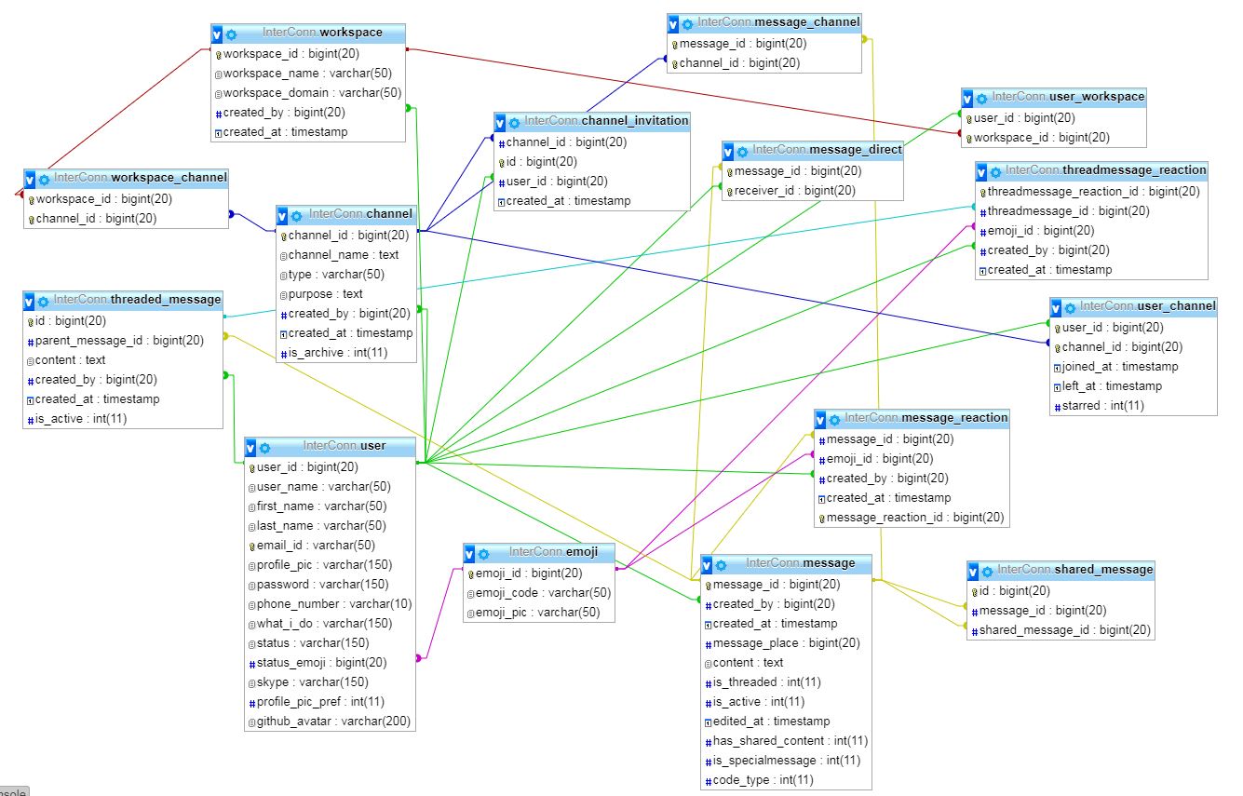Open the gear options of the message_reaction table
Image resolution: width=1243 pixels, height=796 pixels.
[834, 420]
